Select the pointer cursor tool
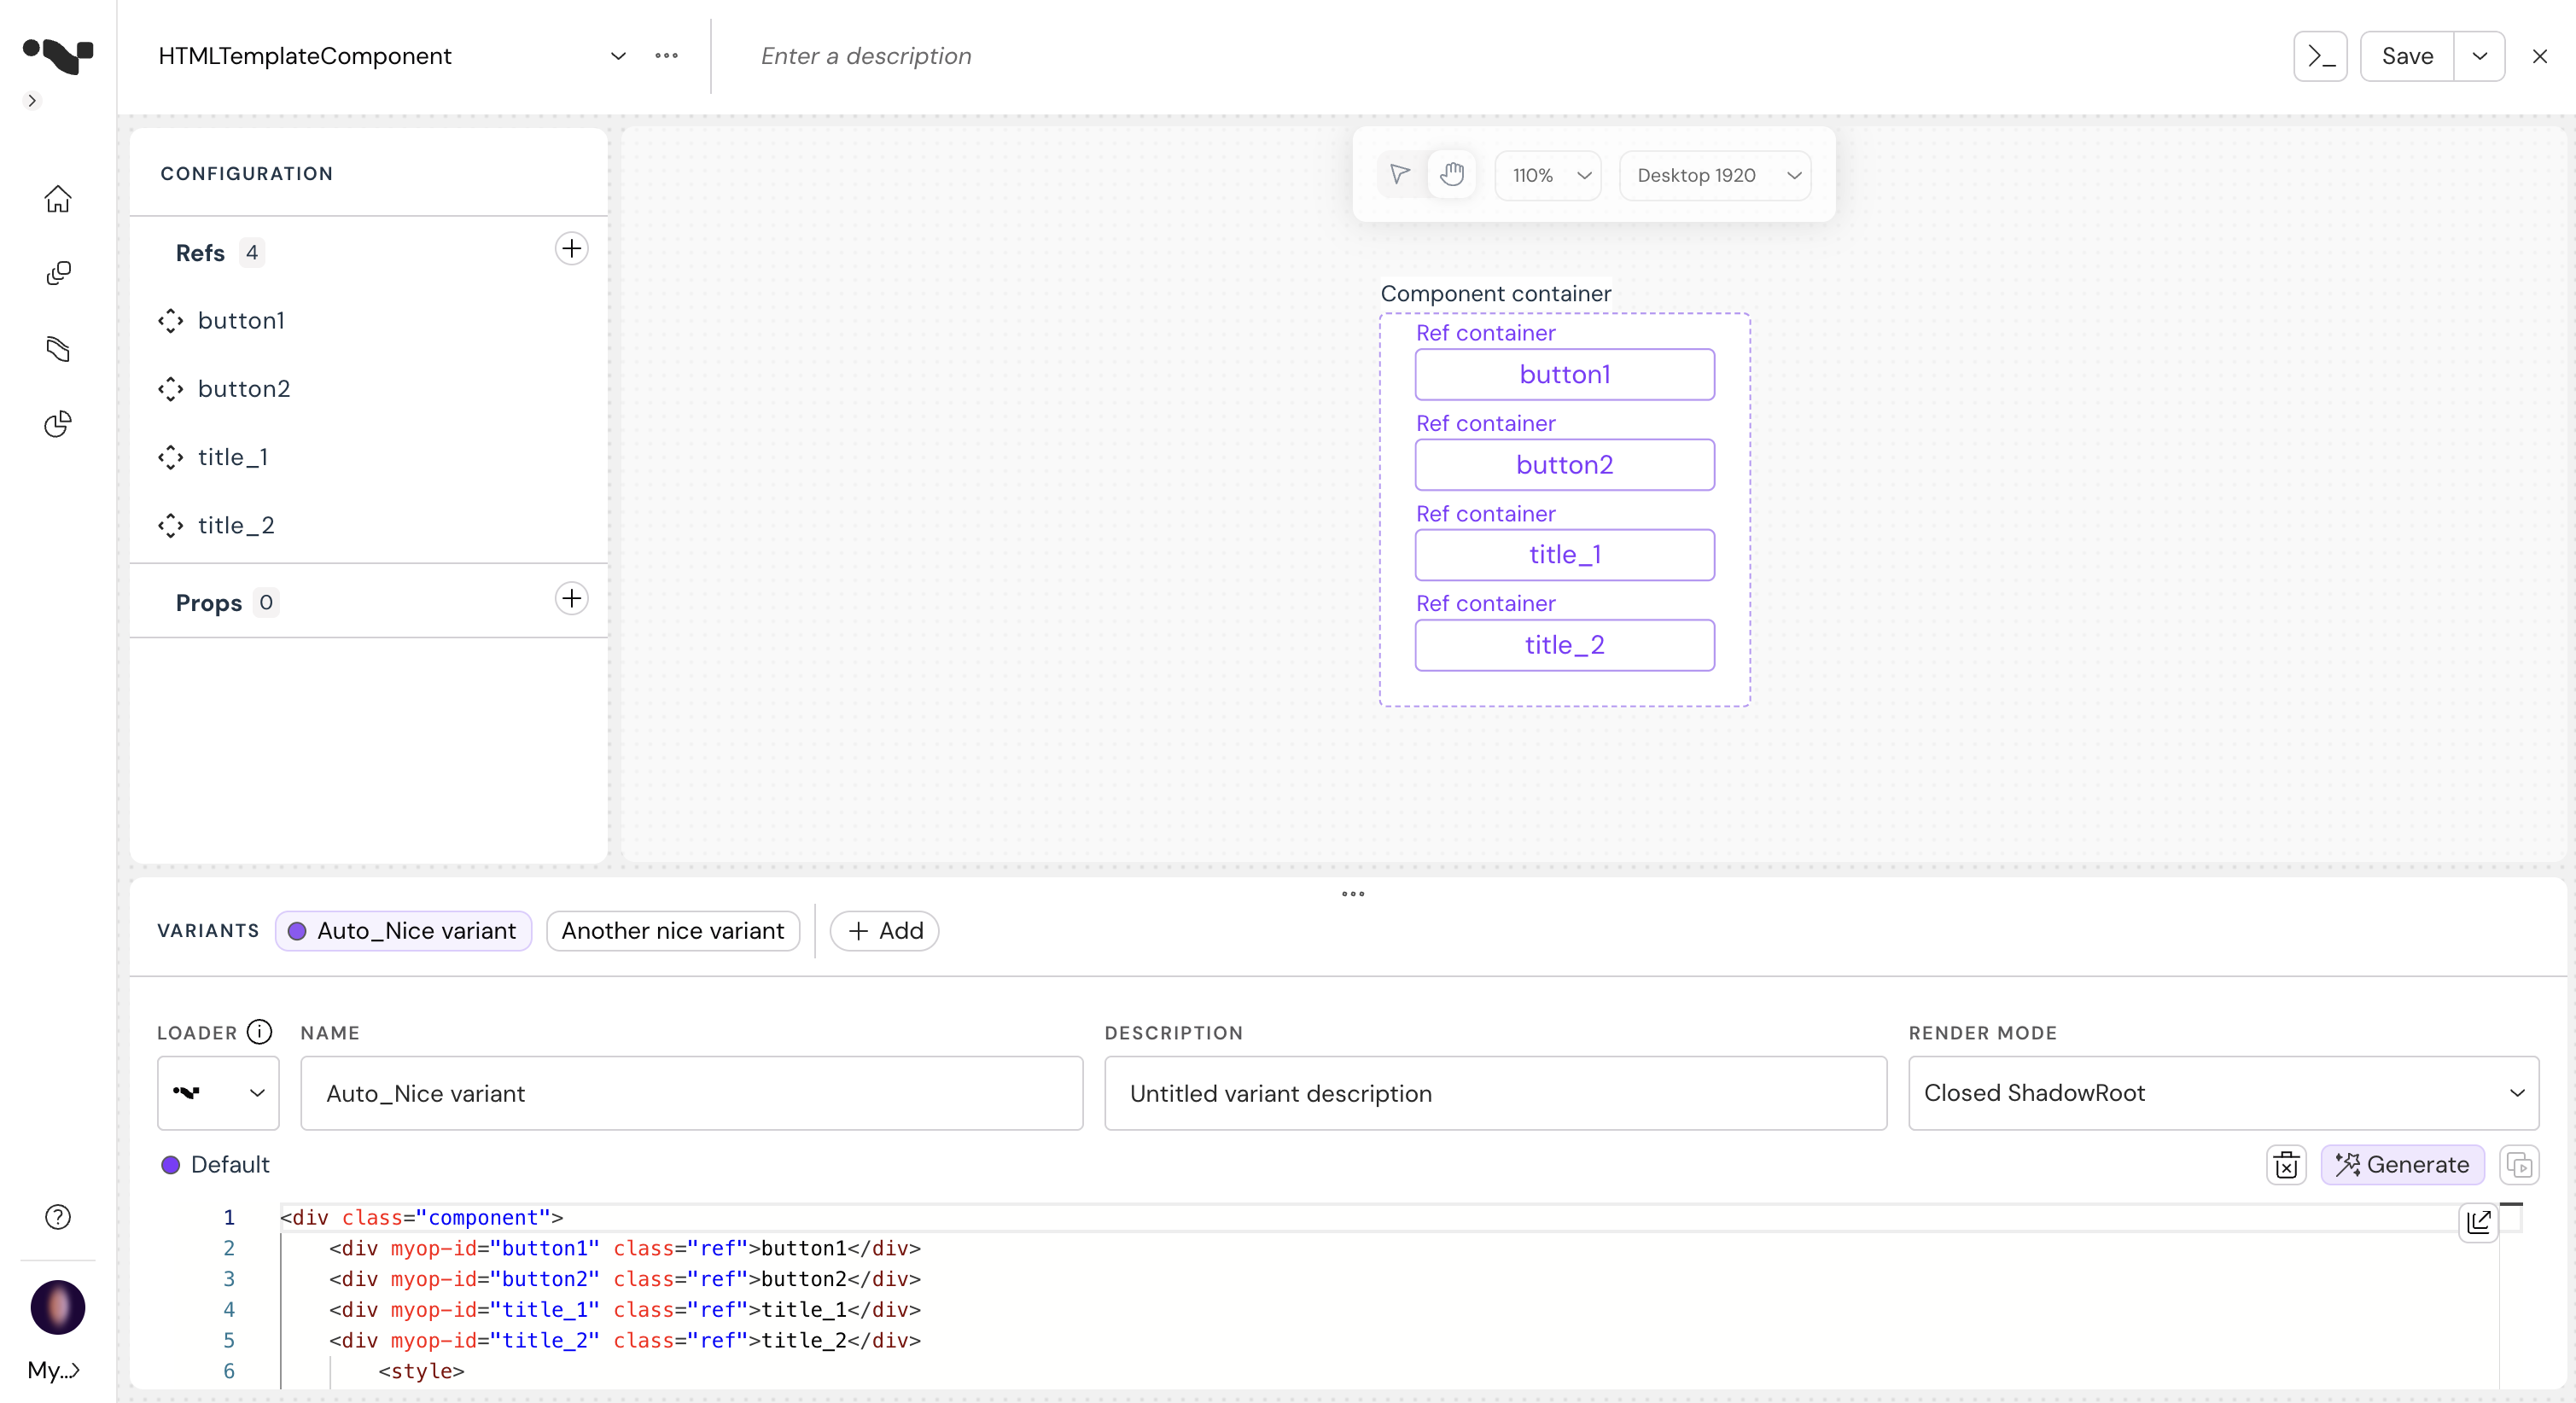2576x1403 pixels. [1400, 175]
